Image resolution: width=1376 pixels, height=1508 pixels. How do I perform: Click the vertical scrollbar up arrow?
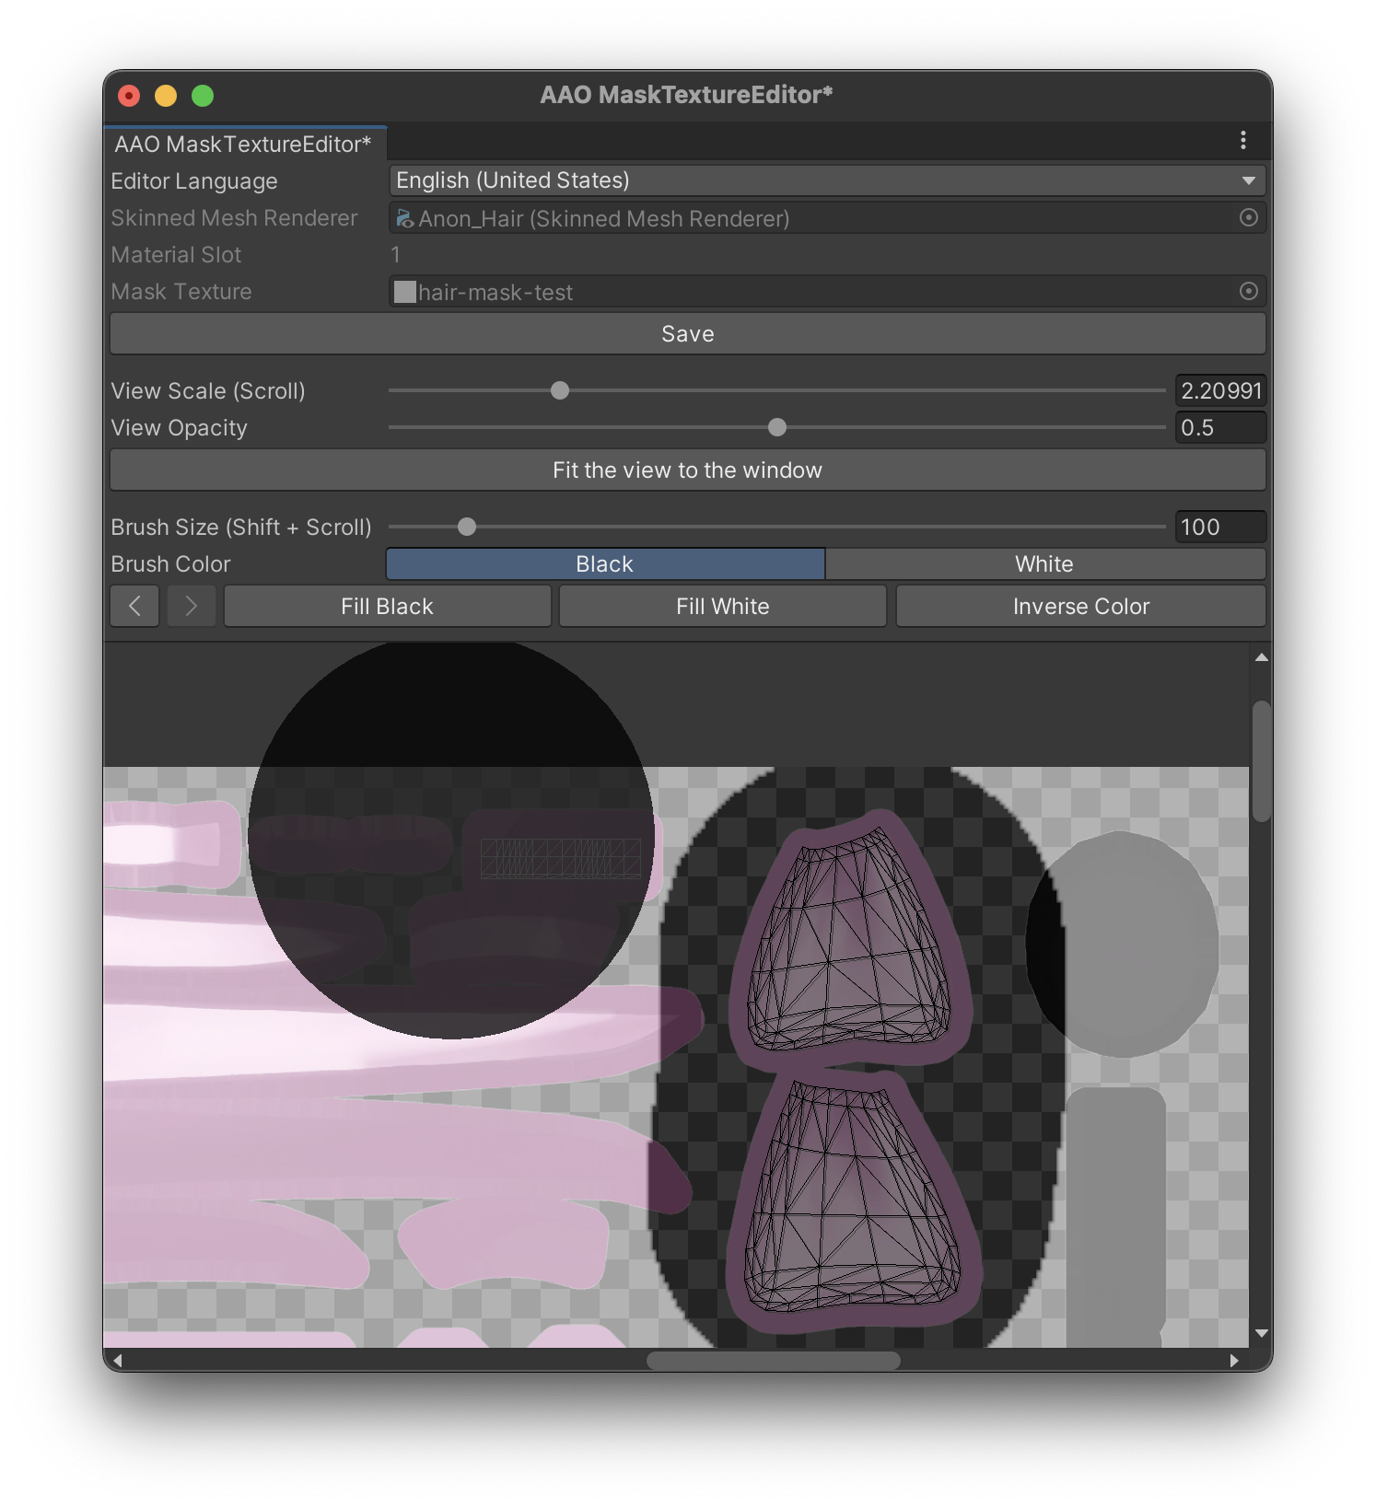coord(1261,657)
